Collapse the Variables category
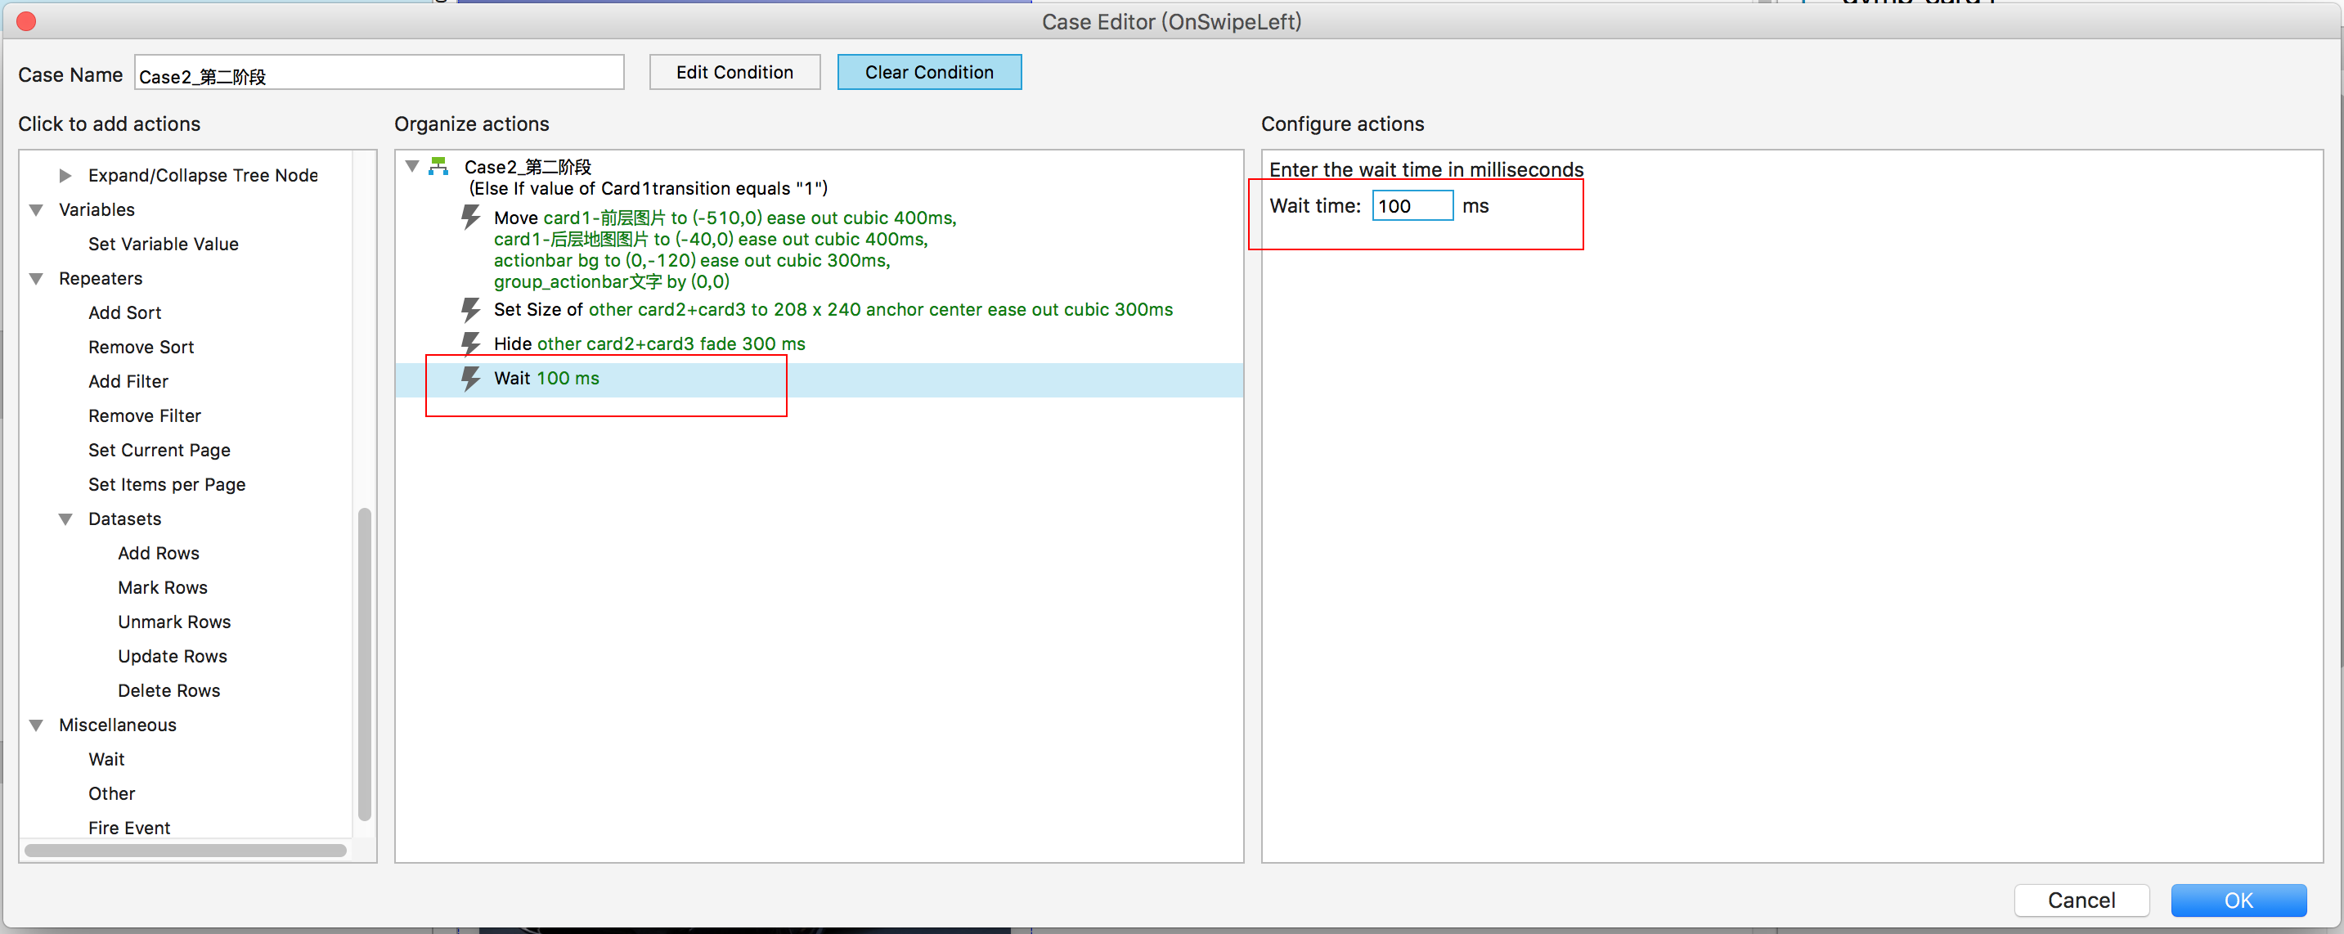This screenshot has height=934, width=2344. (37, 209)
